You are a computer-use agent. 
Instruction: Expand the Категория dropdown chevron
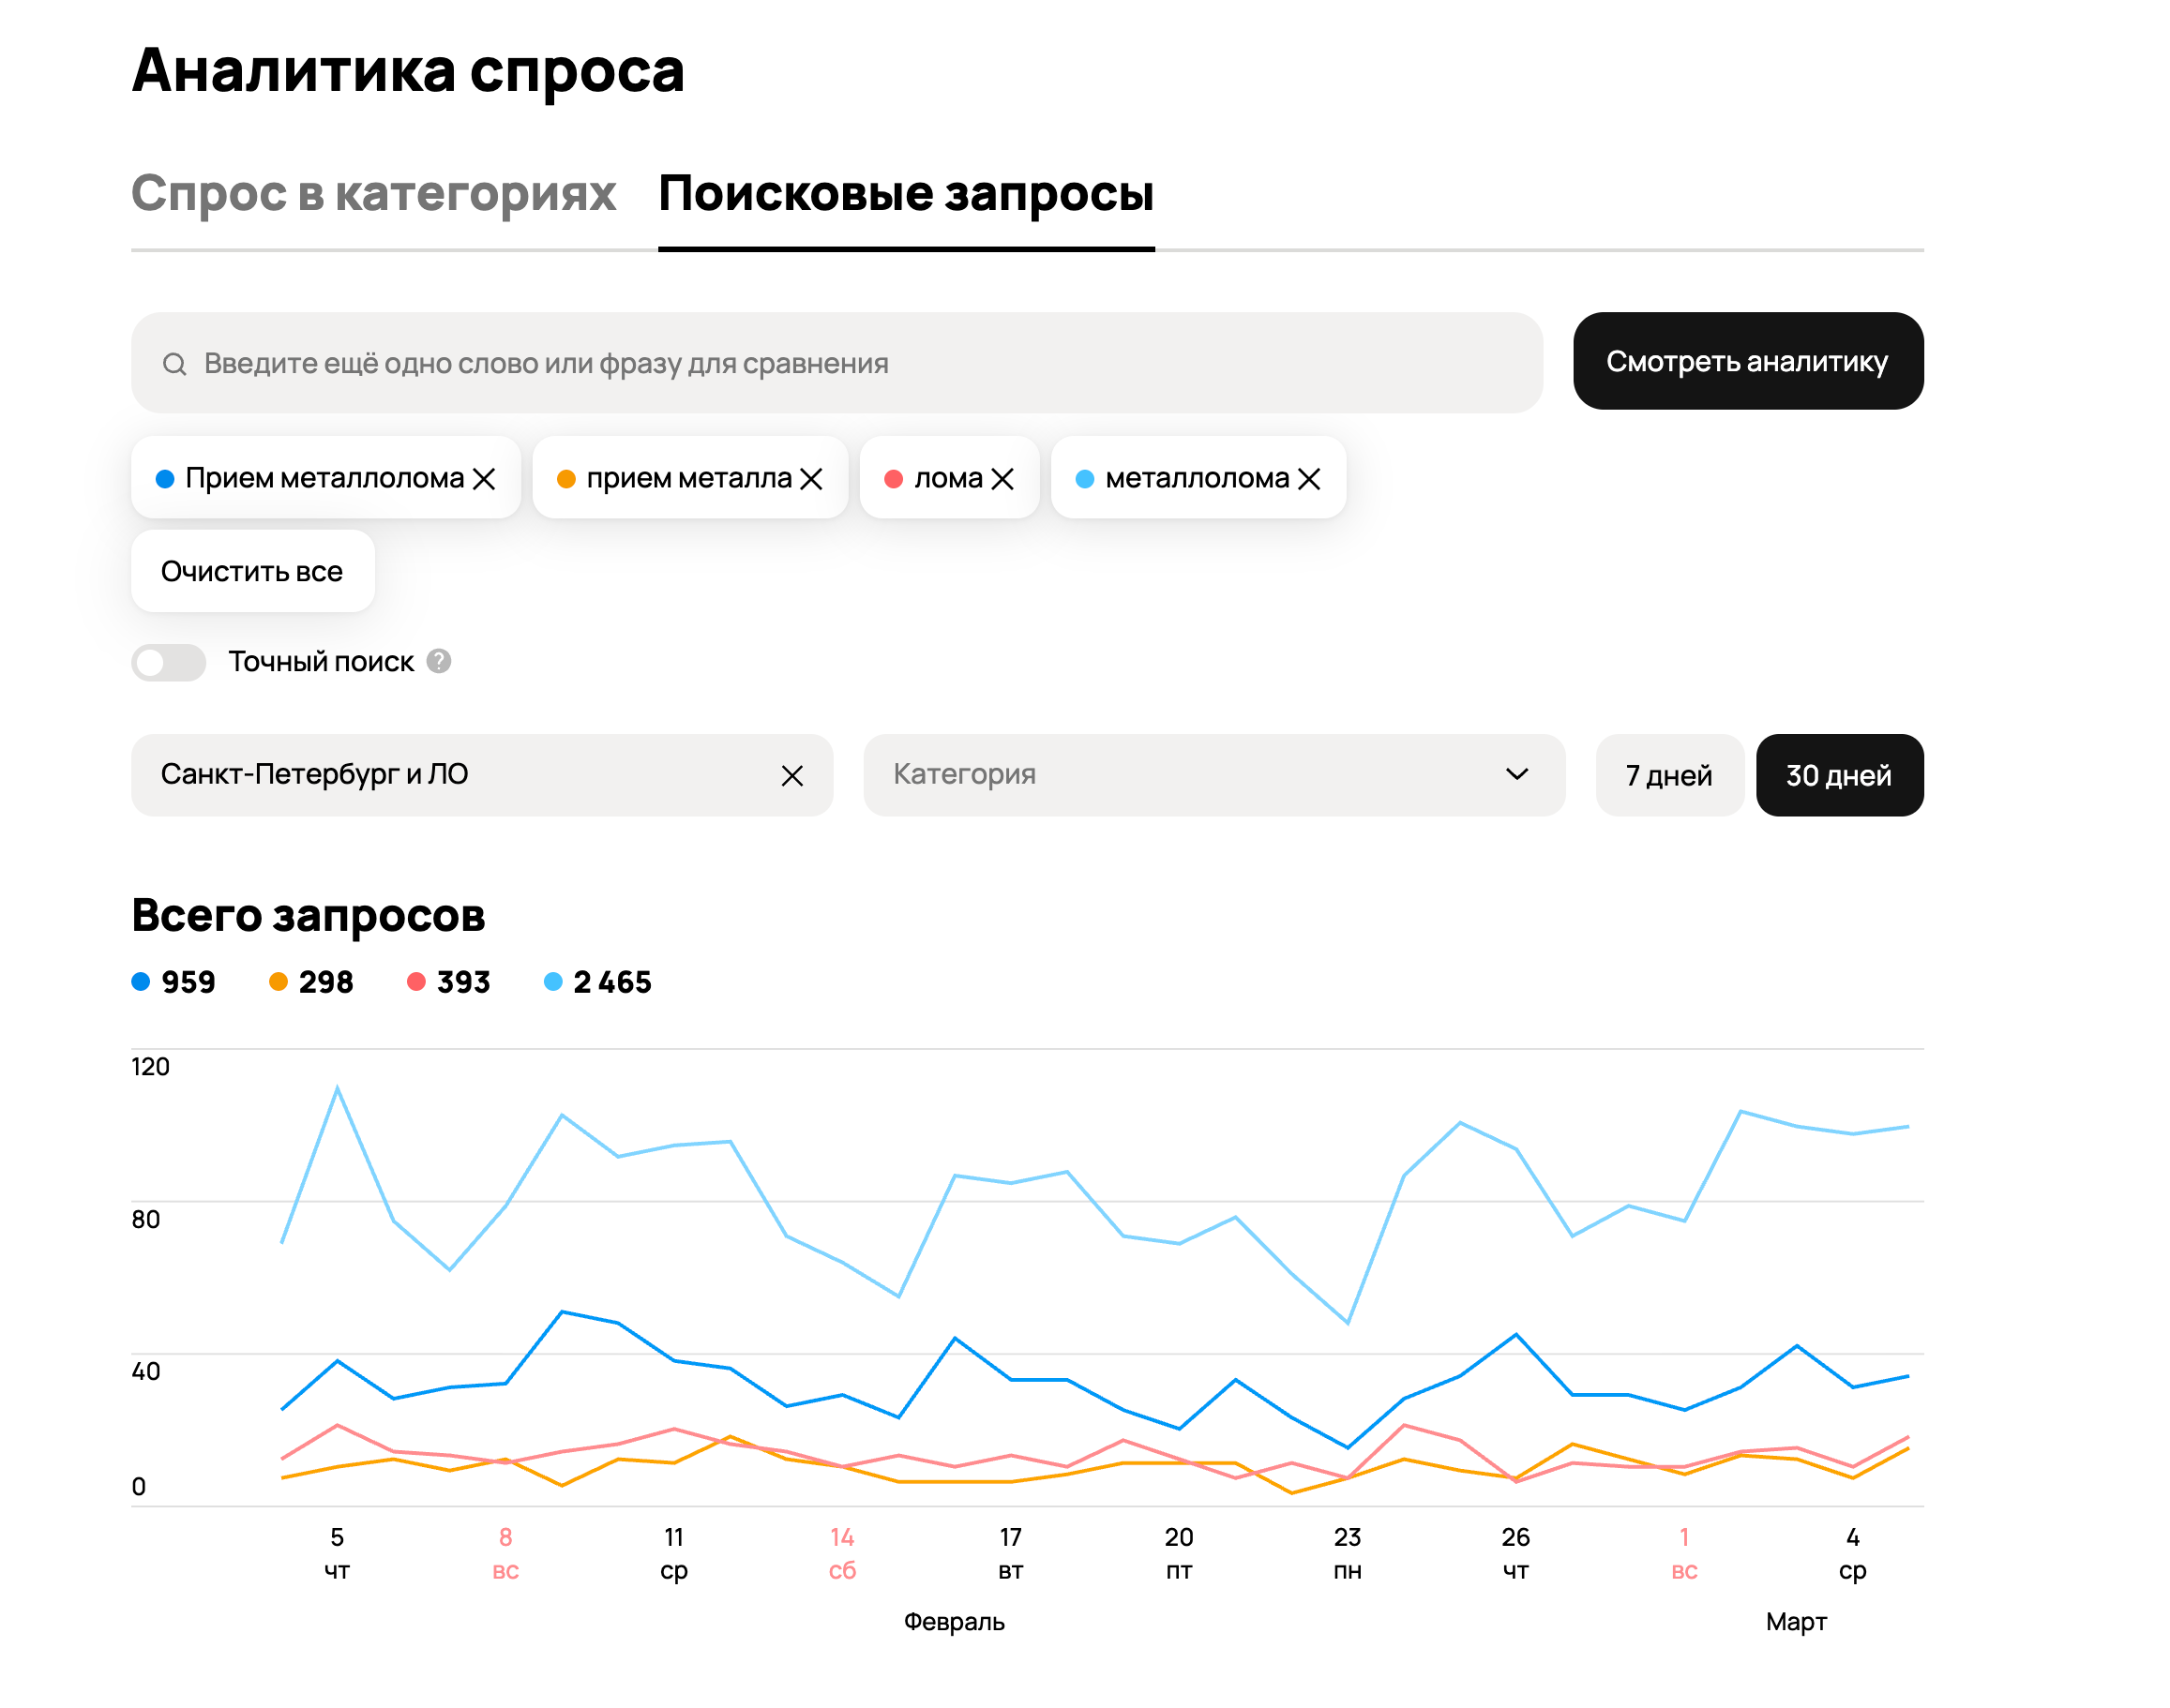click(1517, 775)
